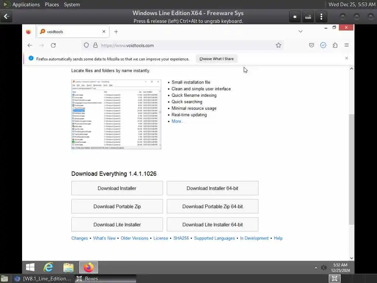
Task: Open the License link
Action: tap(161, 238)
